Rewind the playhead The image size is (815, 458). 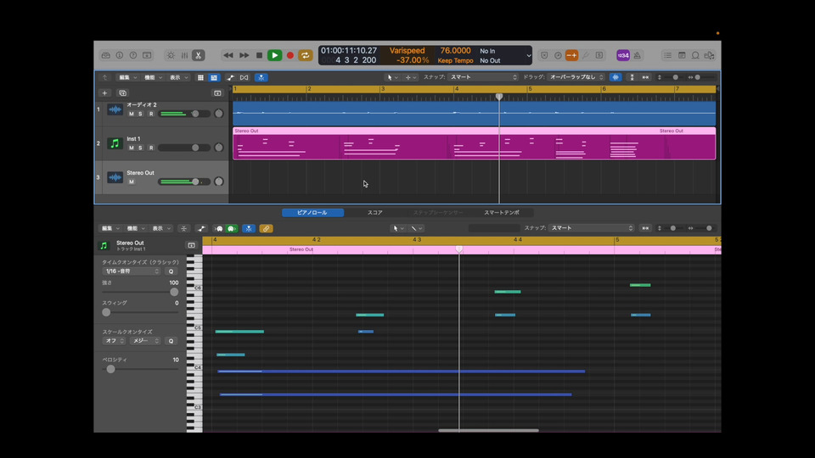click(x=228, y=55)
